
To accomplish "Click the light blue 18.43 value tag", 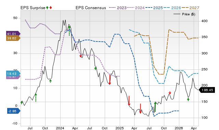I will [13, 74].
